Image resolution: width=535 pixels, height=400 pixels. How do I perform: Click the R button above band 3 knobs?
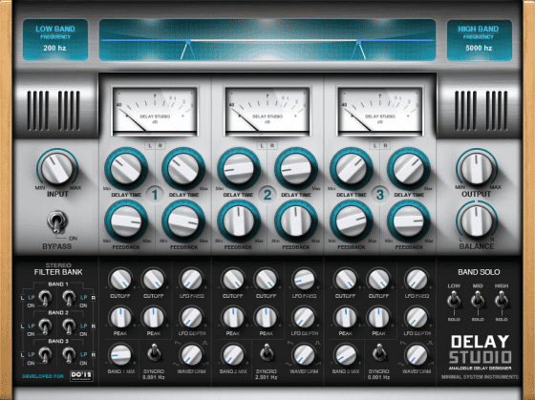point(385,146)
